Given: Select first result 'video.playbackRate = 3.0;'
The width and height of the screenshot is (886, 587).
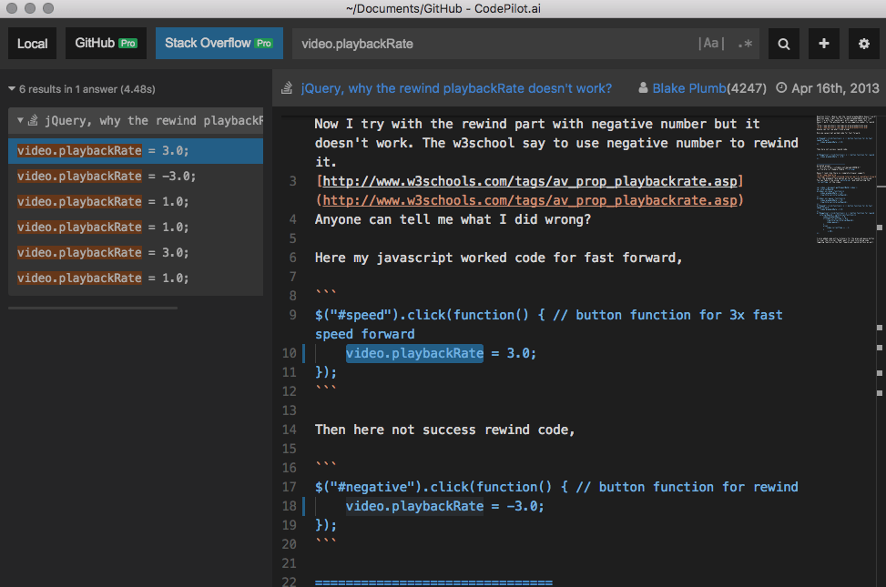Looking at the screenshot, I should click(136, 151).
